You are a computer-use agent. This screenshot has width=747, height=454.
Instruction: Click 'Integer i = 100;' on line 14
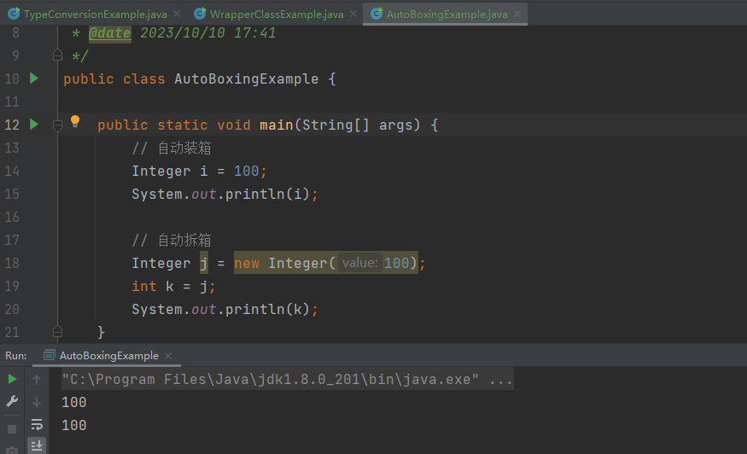(199, 171)
